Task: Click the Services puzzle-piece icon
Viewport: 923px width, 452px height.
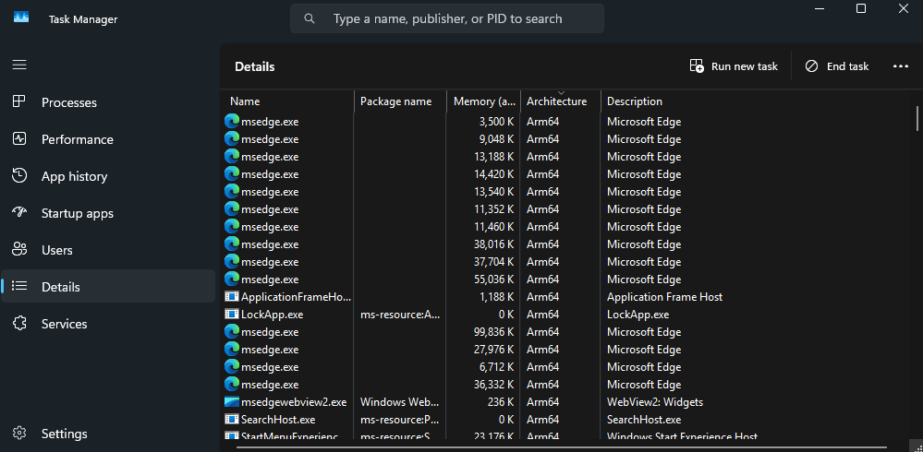Action: (x=19, y=323)
